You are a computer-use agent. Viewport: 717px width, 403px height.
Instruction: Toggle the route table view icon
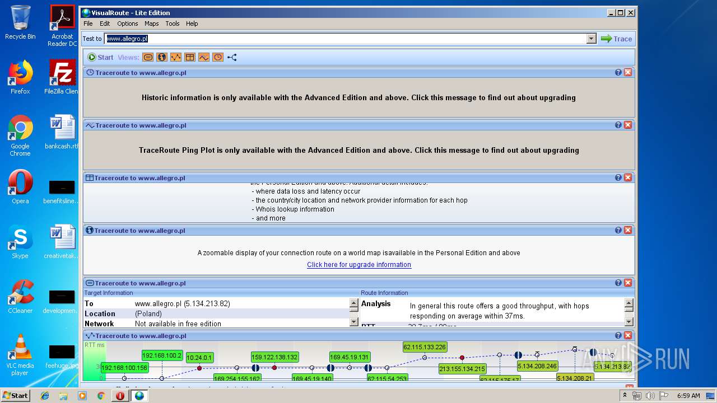[x=190, y=57]
